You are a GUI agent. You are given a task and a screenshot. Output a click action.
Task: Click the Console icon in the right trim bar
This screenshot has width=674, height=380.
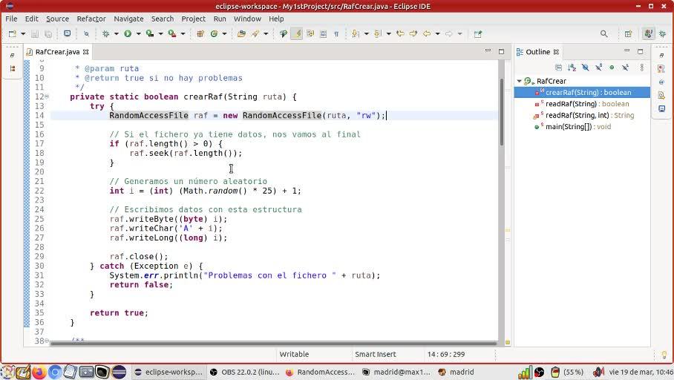tap(661, 109)
